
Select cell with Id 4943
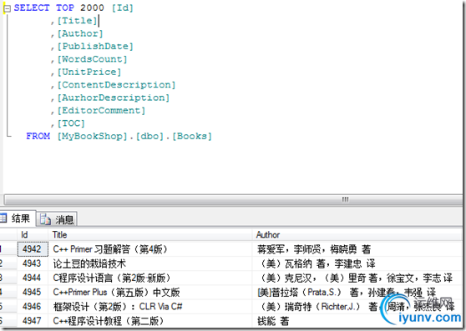(x=33, y=263)
